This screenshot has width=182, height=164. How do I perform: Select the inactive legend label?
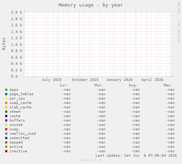point(18,151)
